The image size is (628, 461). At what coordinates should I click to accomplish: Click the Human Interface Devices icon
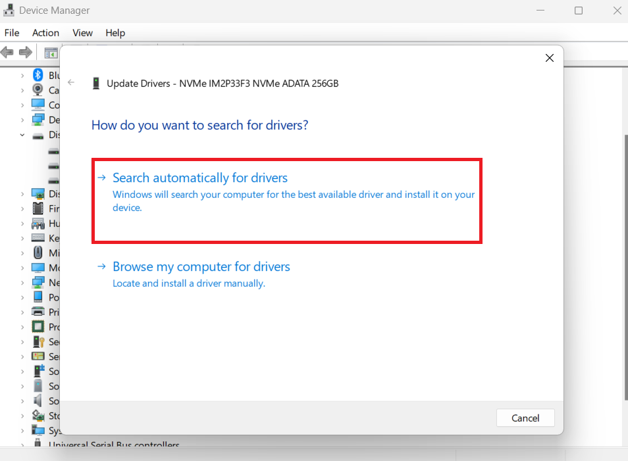point(38,224)
